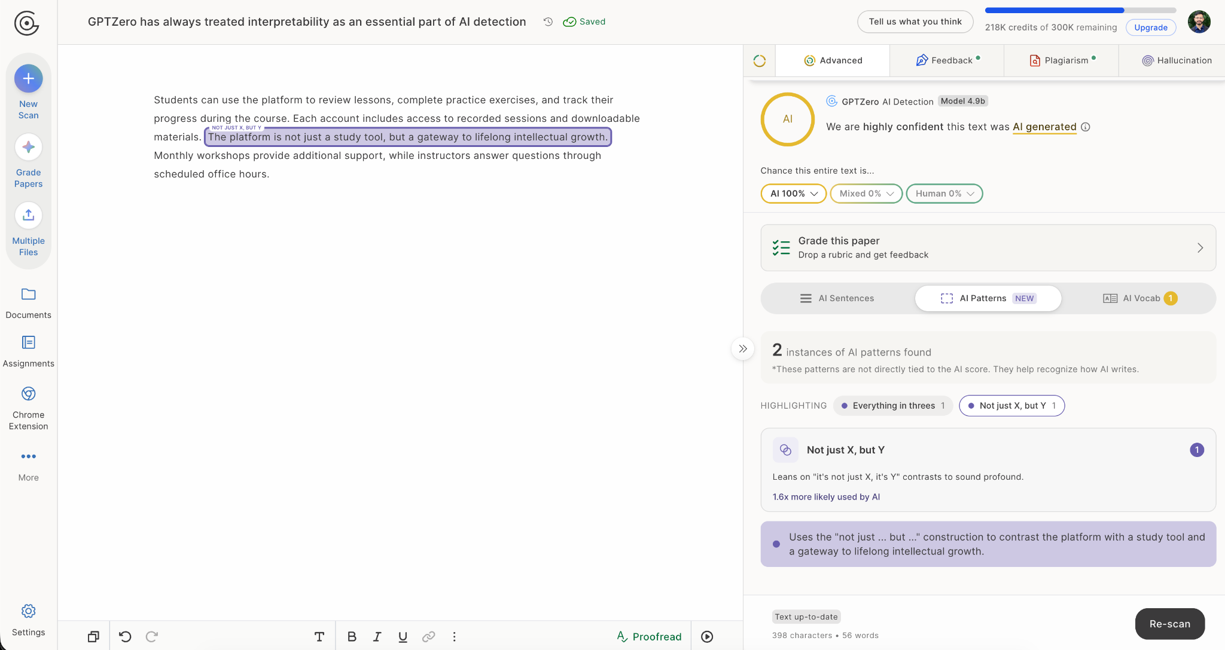
Task: Copy document text with copy icon
Action: 93,637
